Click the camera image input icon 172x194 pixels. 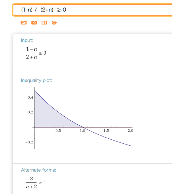point(34,23)
